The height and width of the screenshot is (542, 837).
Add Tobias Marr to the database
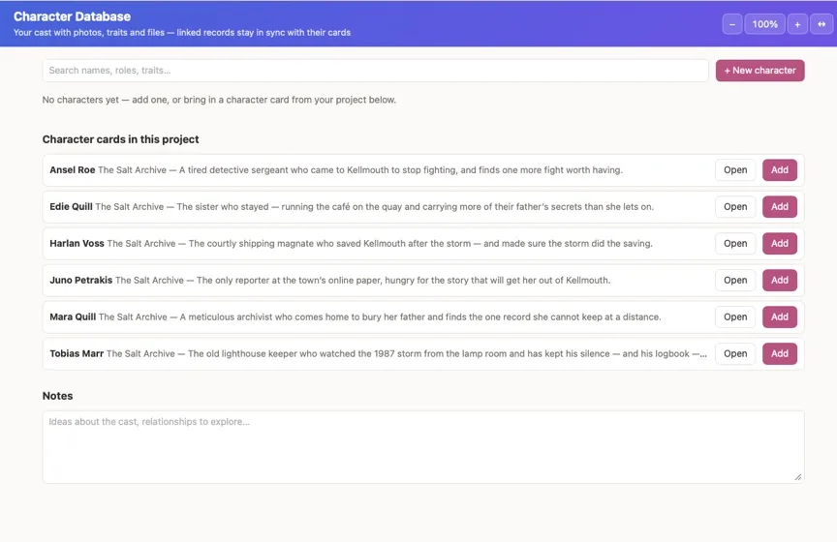779,354
